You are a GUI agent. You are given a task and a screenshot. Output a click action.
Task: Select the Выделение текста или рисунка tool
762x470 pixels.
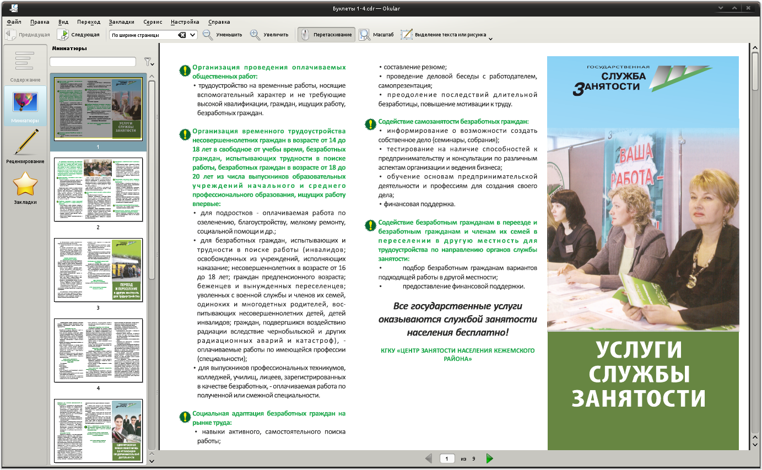coord(444,35)
